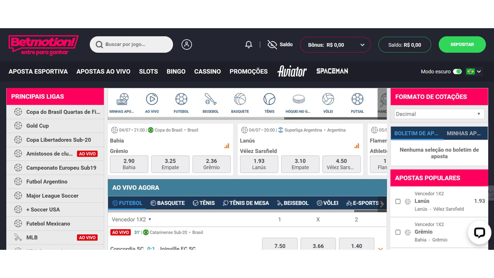
Task: Bet 2.36 on Grêmio
Action: (x=211, y=164)
